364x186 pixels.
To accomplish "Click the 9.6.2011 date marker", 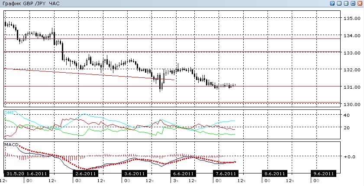I will [x=323, y=173].
